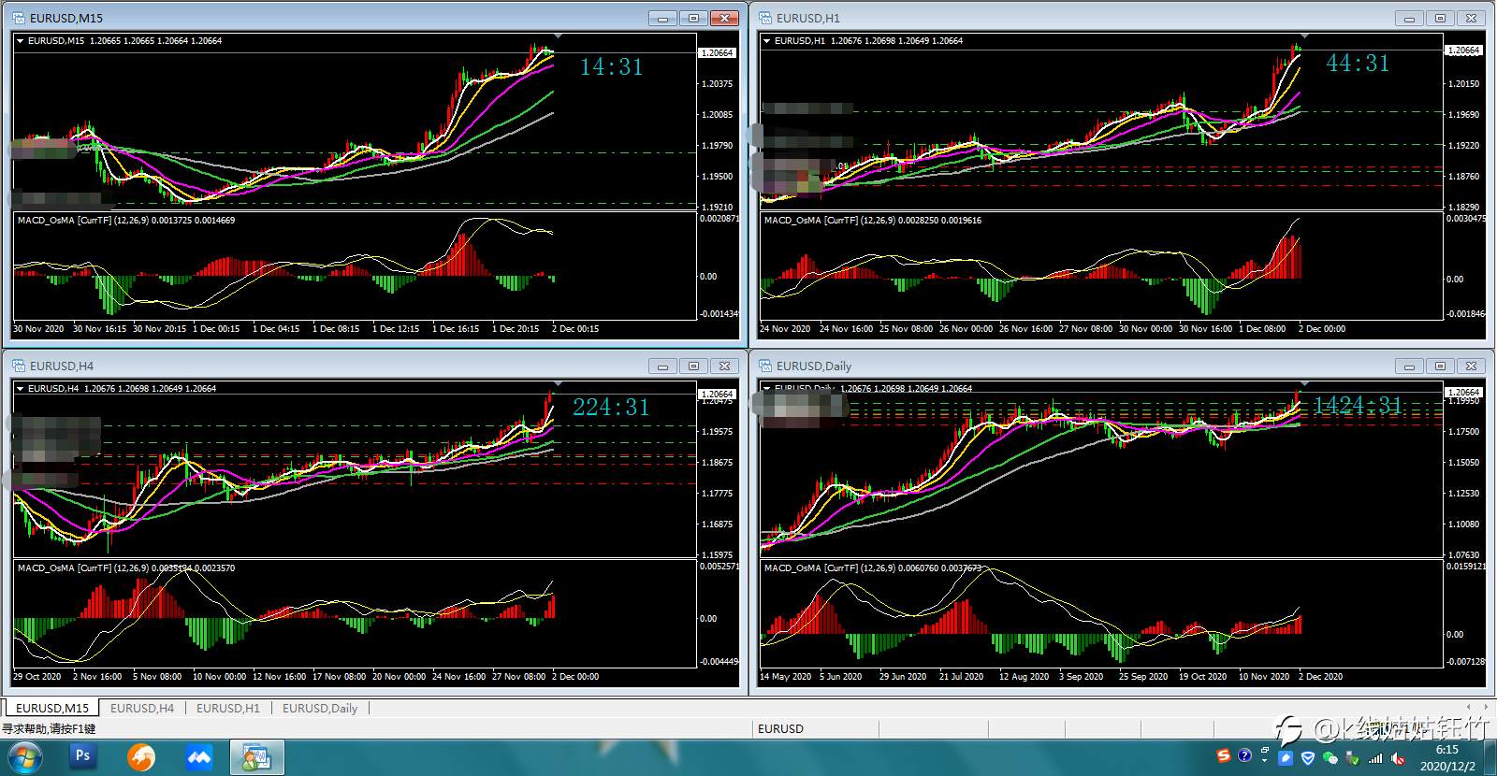Viewport: 1497px width, 776px height.
Task: Open WeChat from the system tray
Action: 1330,758
